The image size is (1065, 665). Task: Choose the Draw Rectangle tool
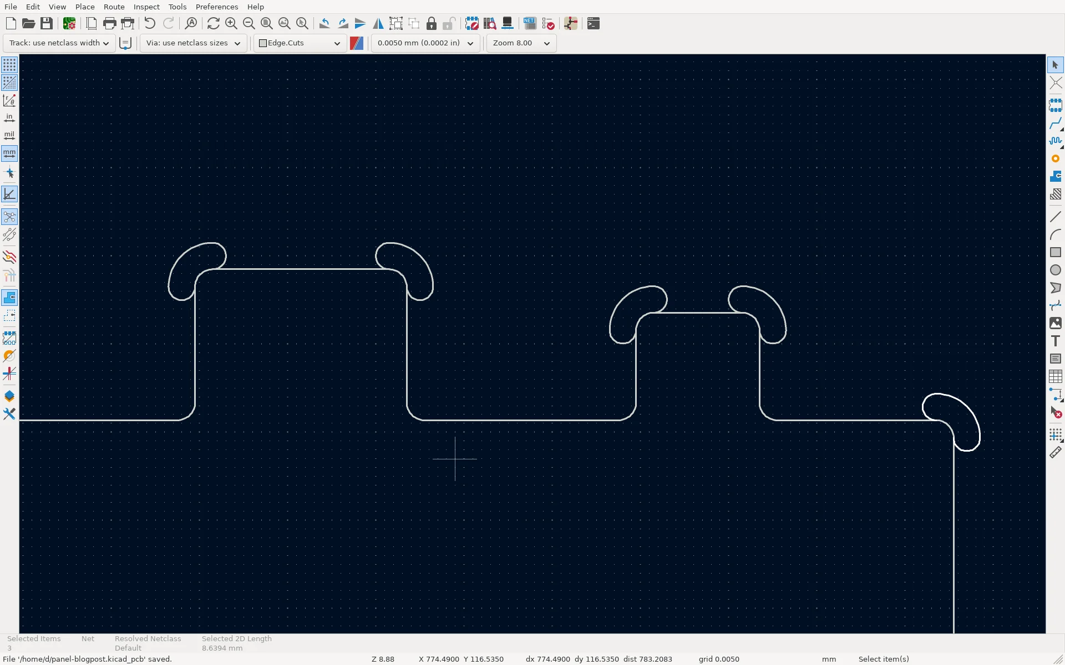[x=1055, y=252]
